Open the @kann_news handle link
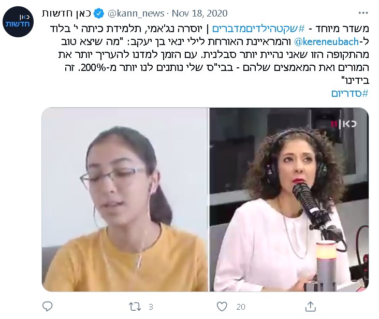This screenshot has height=319, width=379. point(136,13)
